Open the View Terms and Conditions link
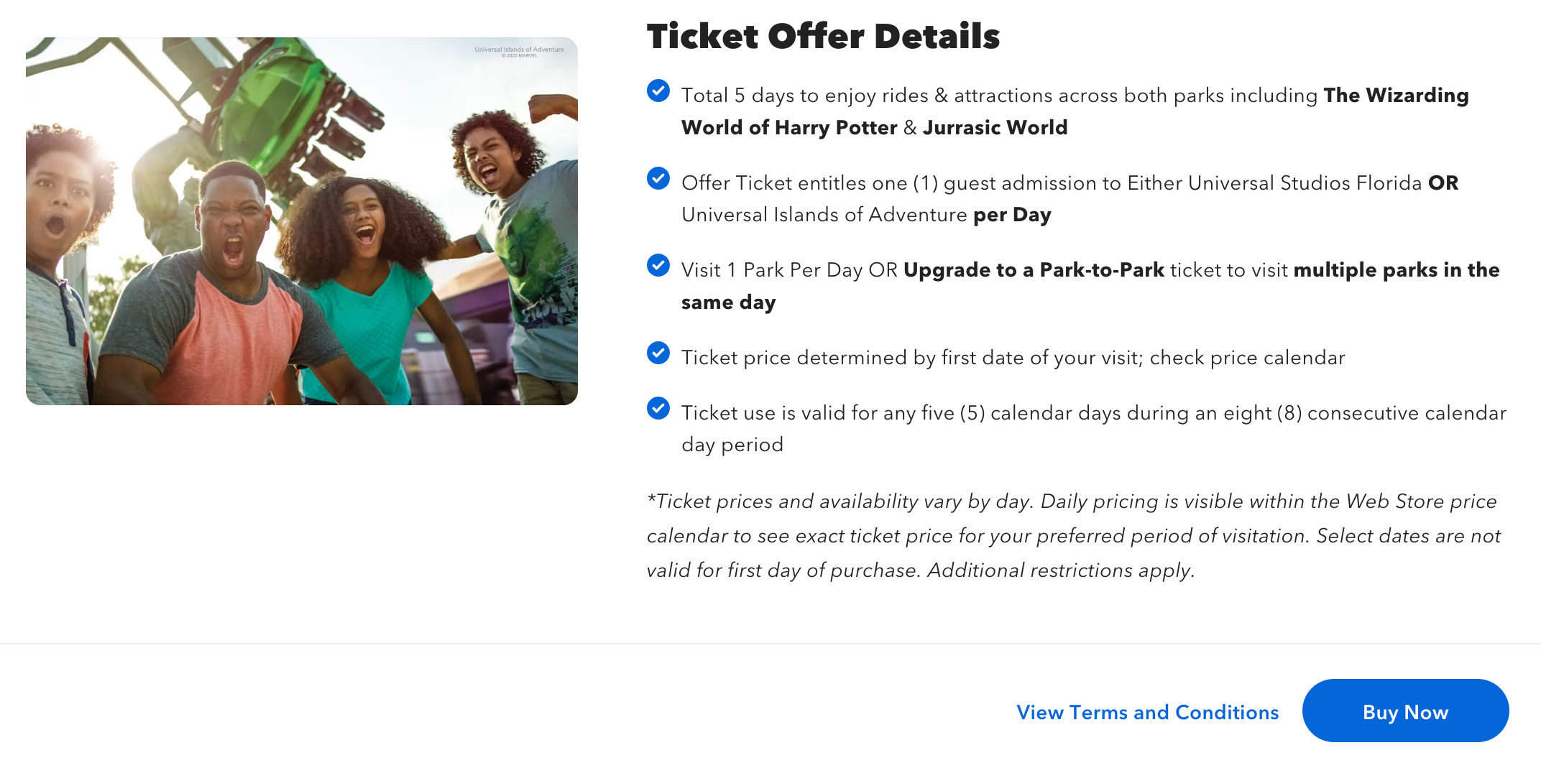The width and height of the screenshot is (1541, 763). click(1147, 712)
